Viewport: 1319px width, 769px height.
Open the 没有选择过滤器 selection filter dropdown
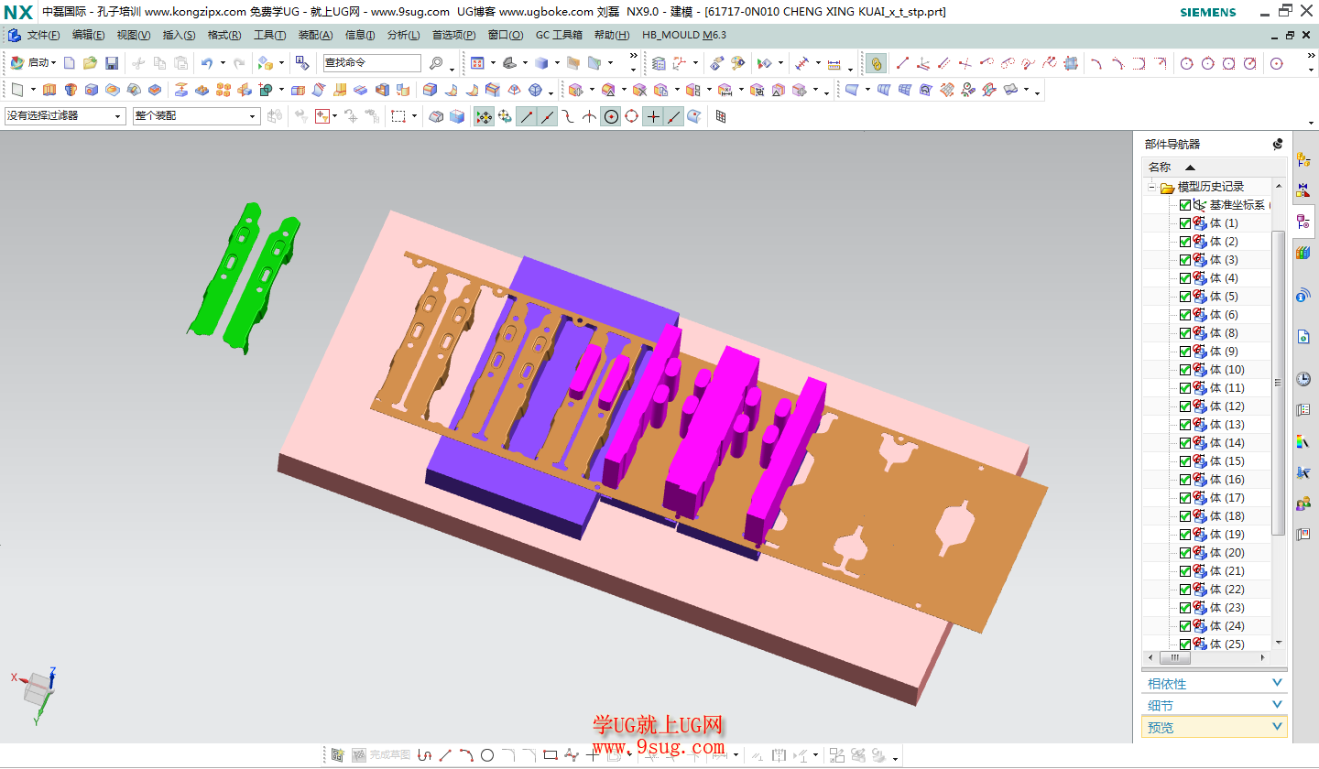(x=65, y=116)
